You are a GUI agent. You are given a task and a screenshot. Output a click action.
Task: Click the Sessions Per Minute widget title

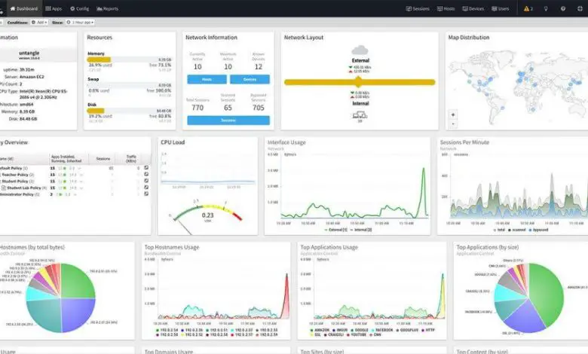click(x=464, y=142)
